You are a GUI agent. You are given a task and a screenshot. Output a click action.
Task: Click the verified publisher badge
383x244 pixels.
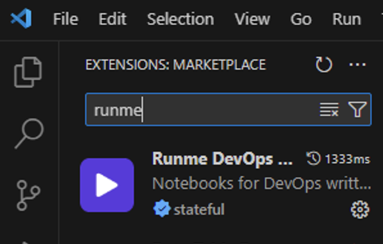[161, 209]
